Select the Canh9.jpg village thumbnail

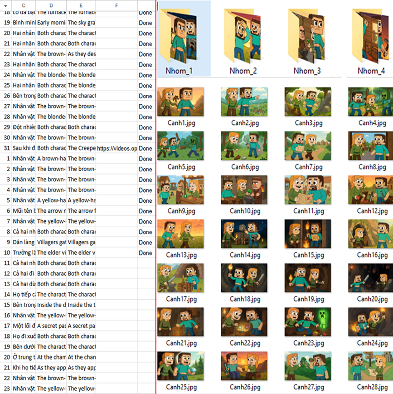click(x=180, y=190)
